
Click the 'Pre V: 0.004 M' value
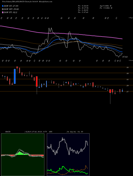106,8
